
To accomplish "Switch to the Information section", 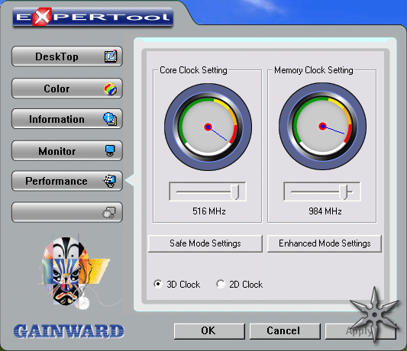I will point(67,119).
